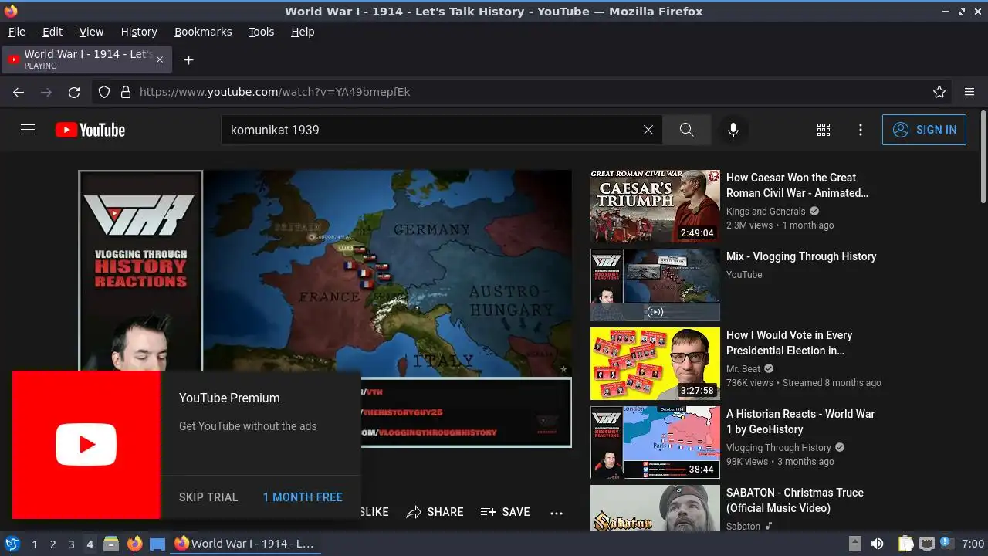Viewport: 988px width, 556px height.
Task: Open the Kings and Generals channel link
Action: coord(766,212)
